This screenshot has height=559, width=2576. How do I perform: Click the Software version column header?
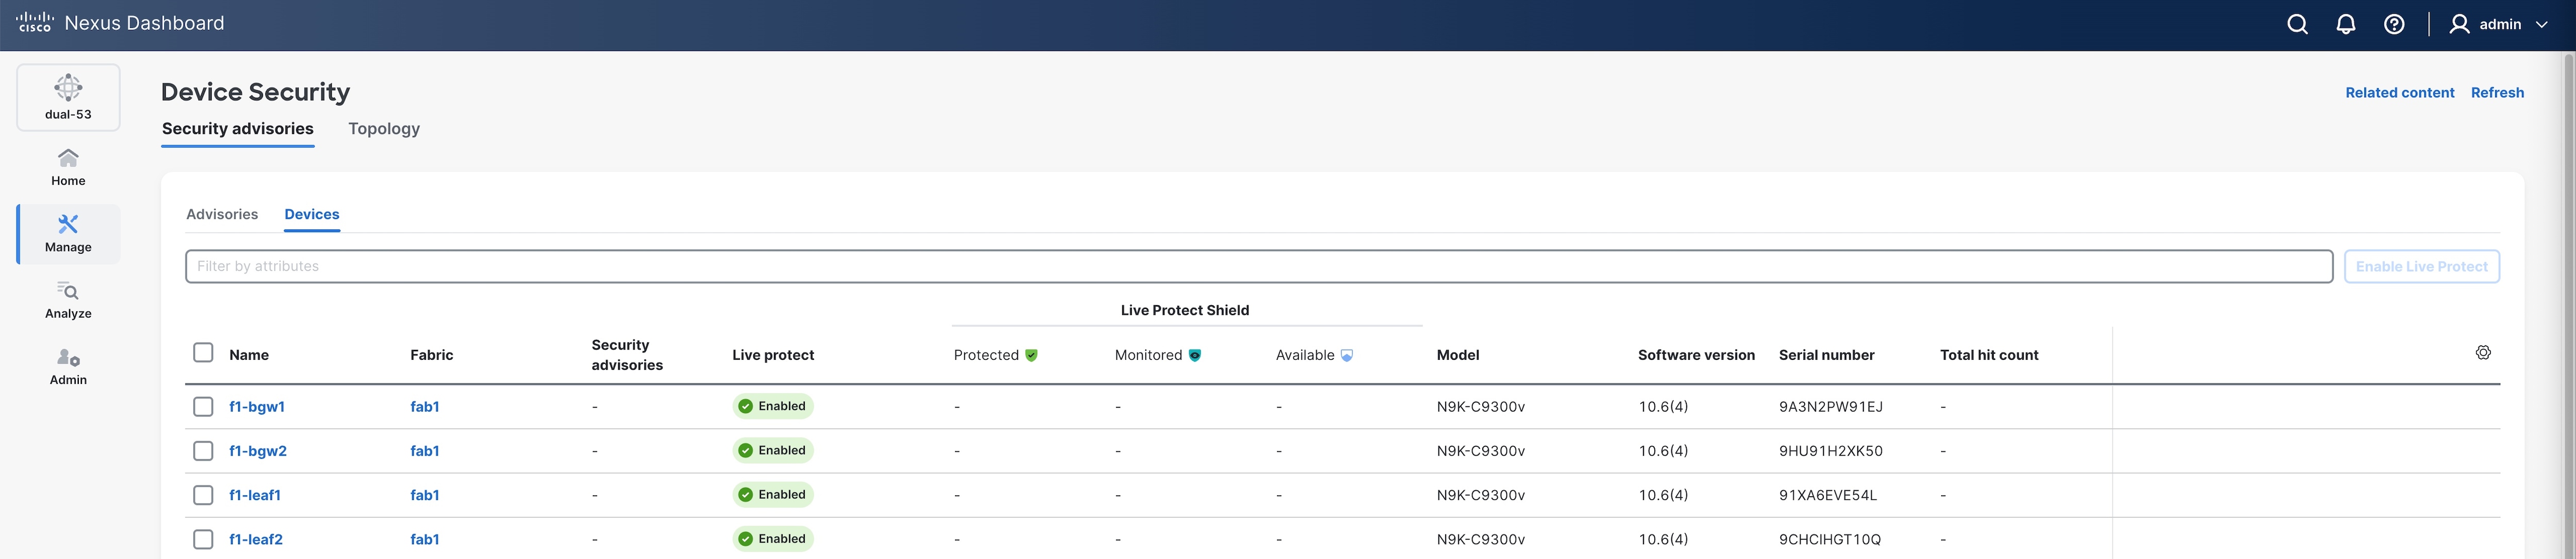1696,355
